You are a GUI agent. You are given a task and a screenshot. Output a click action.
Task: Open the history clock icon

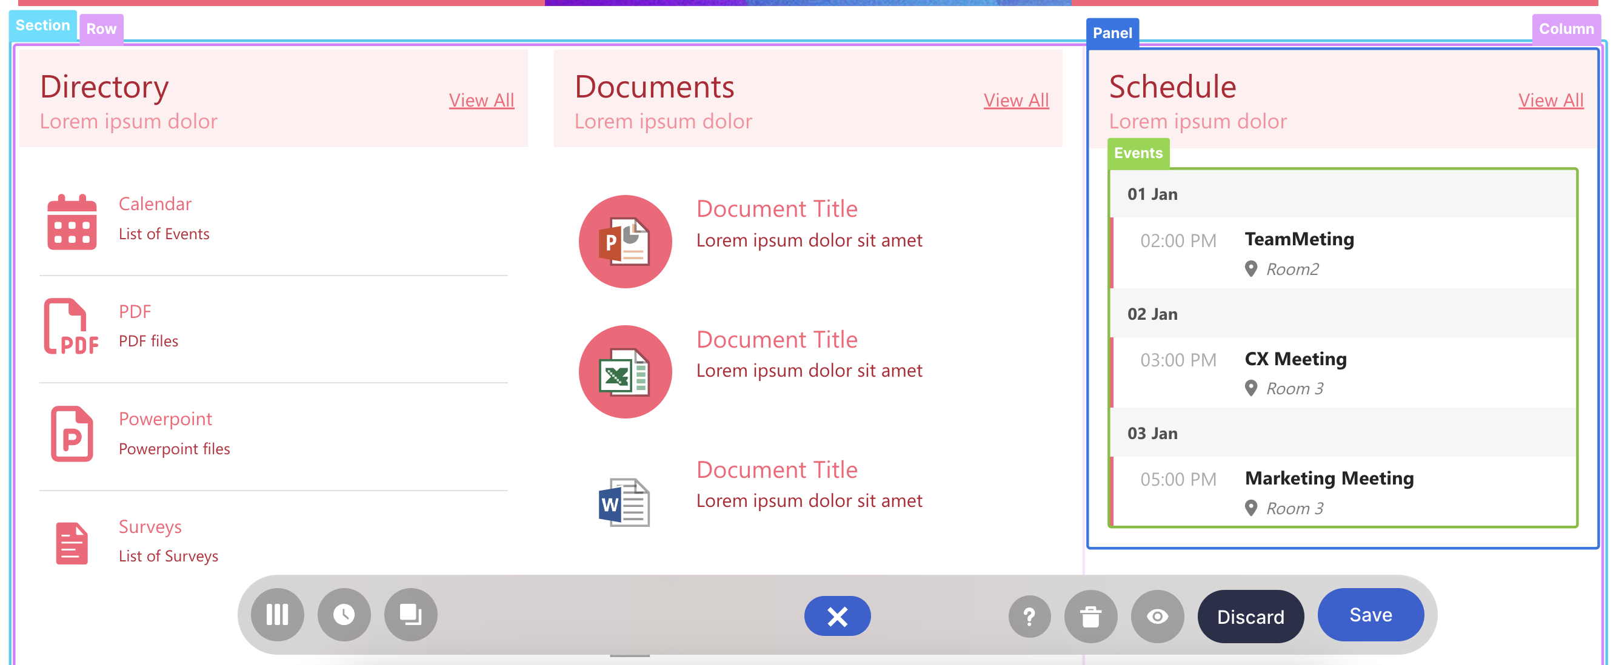pyautogui.click(x=344, y=614)
